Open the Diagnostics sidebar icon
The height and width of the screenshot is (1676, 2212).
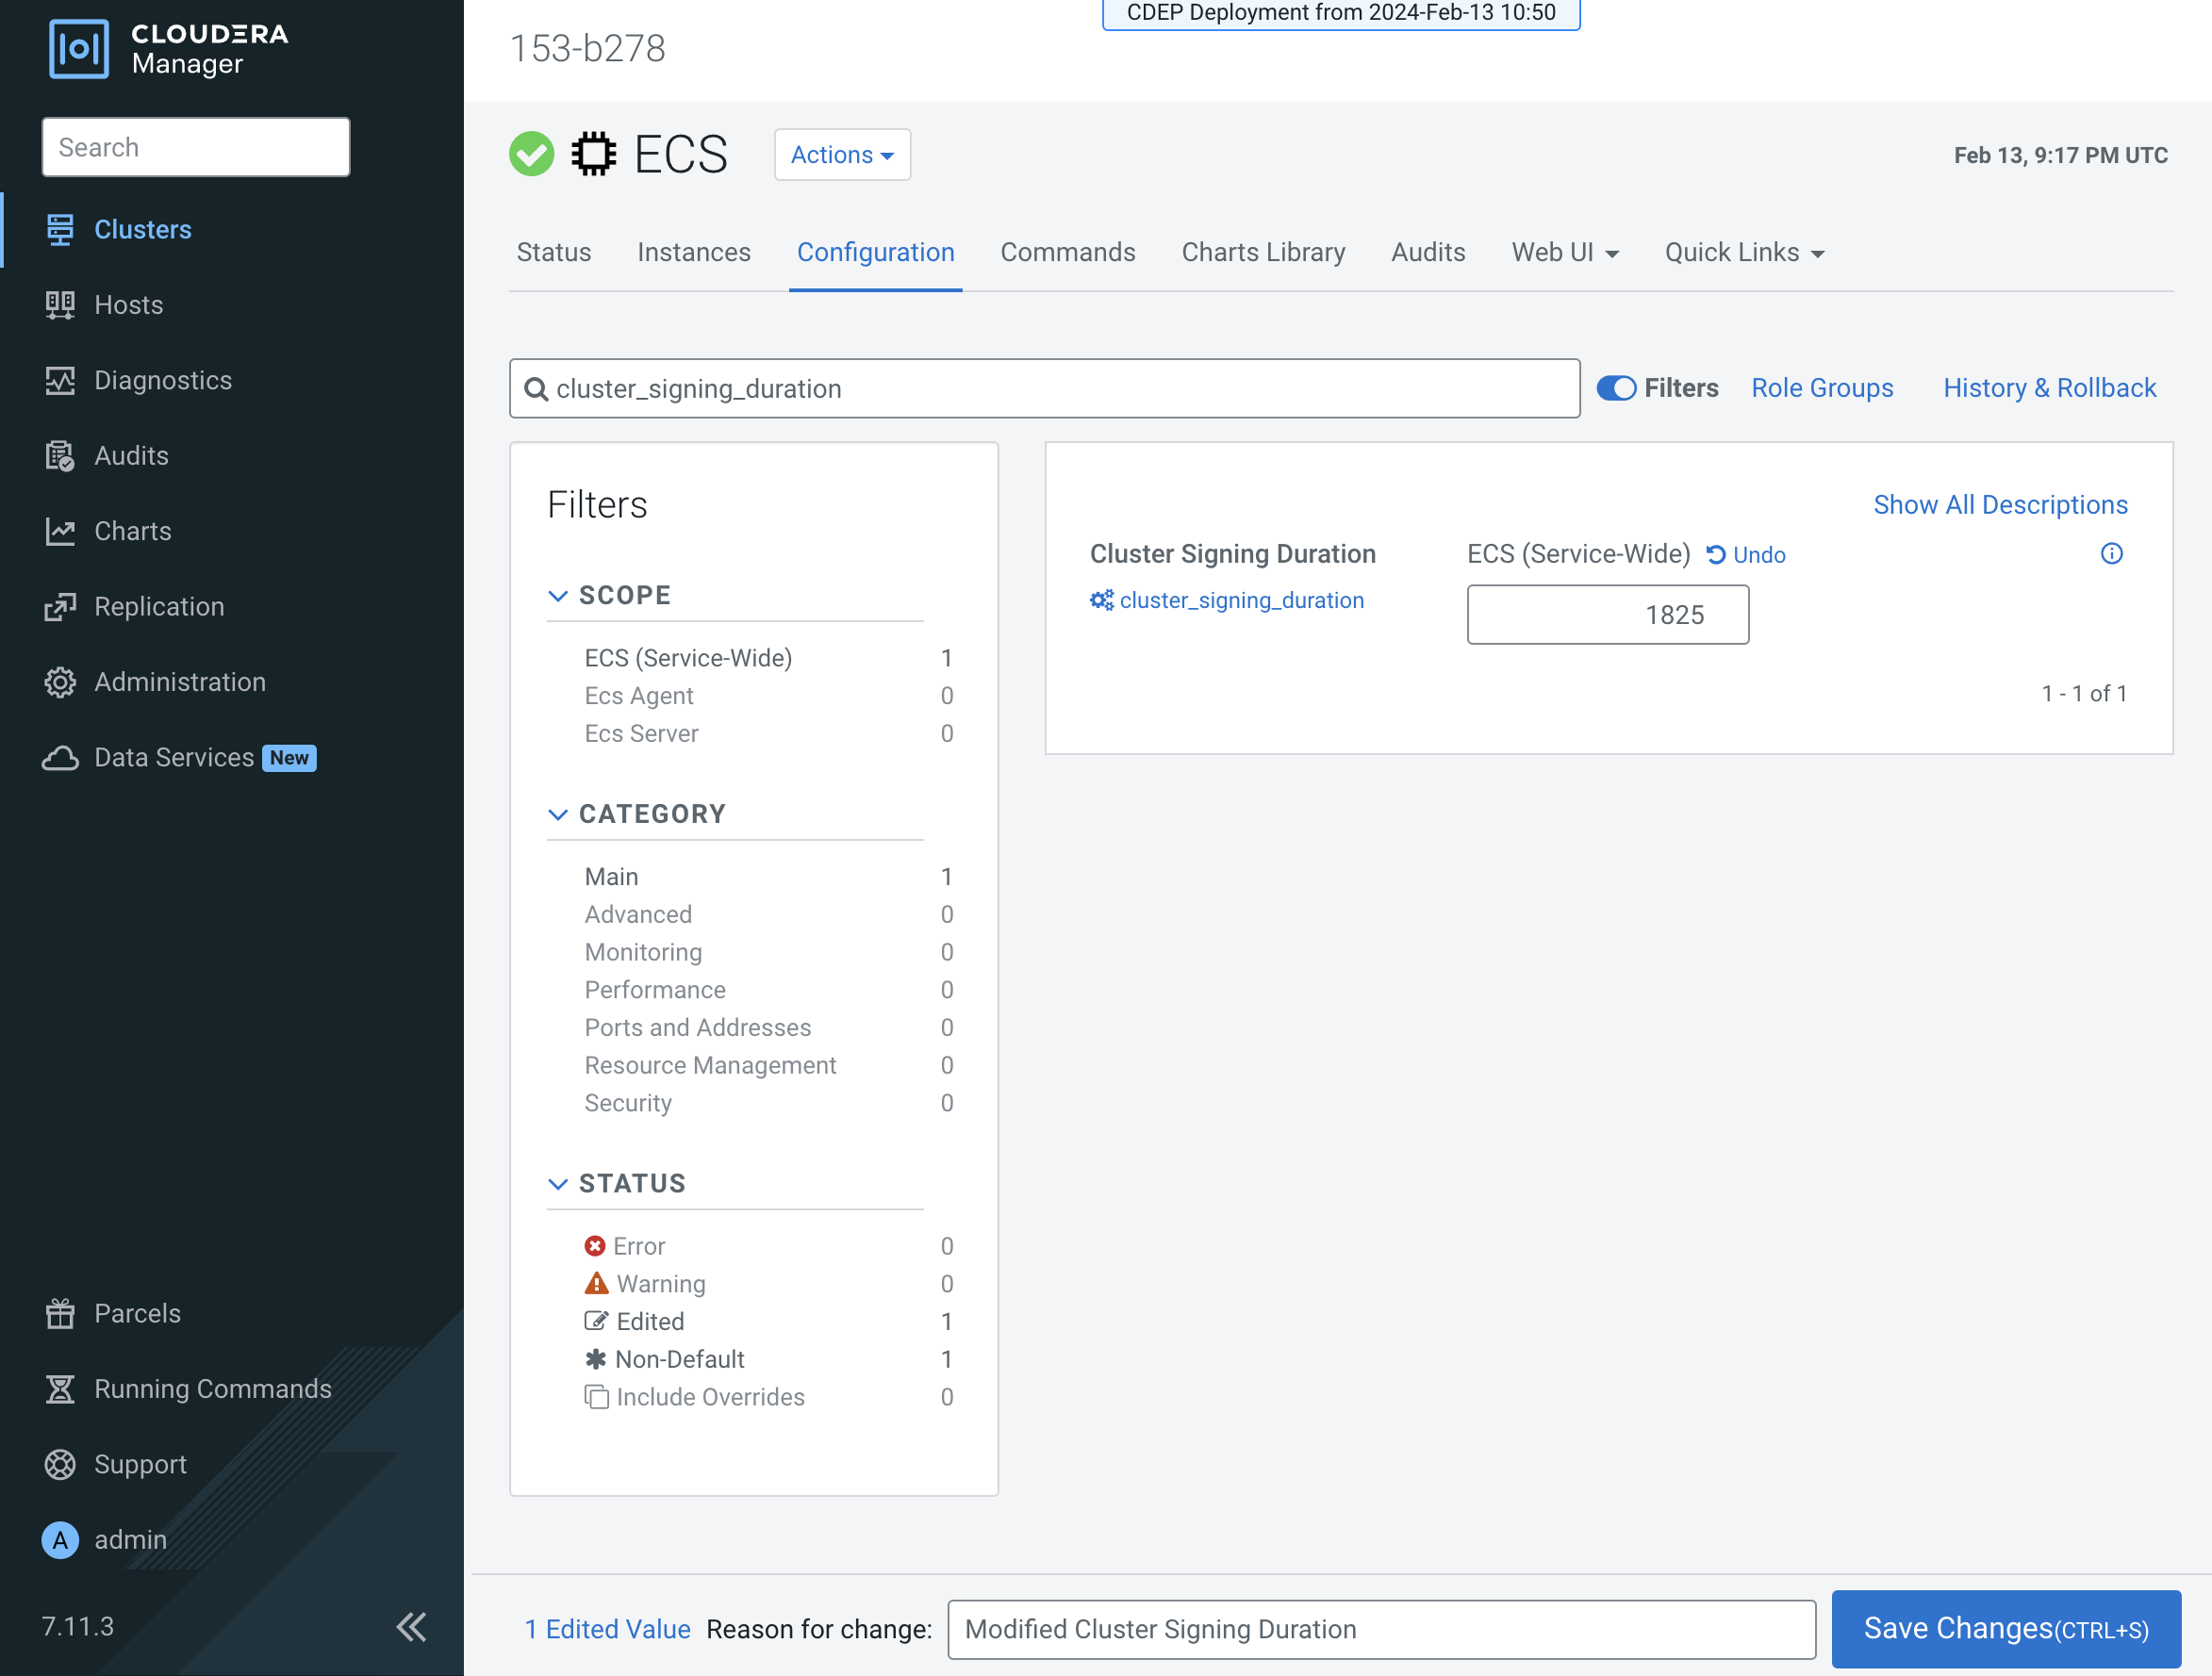(60, 381)
